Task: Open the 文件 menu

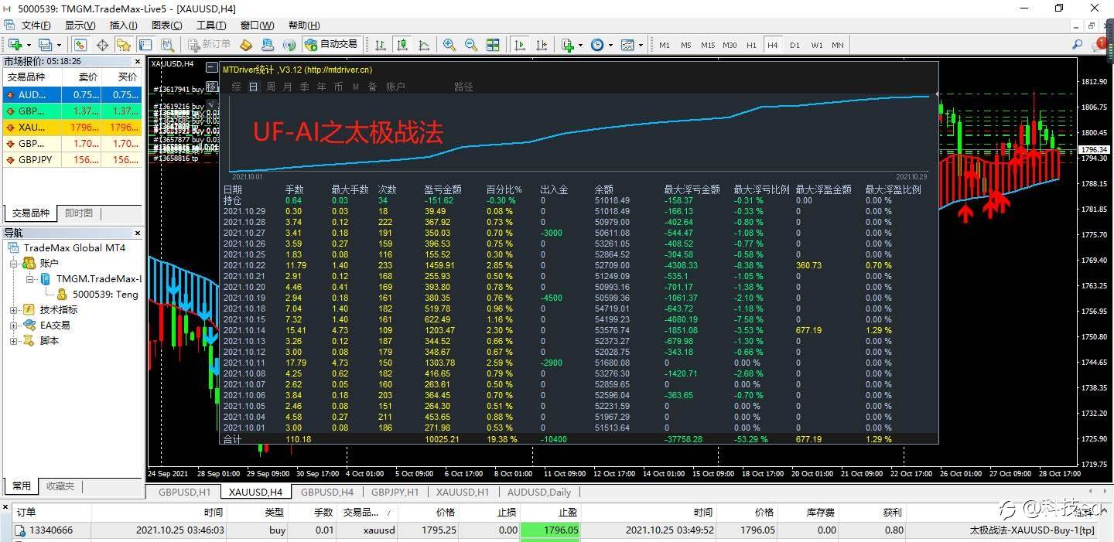Action: point(36,26)
